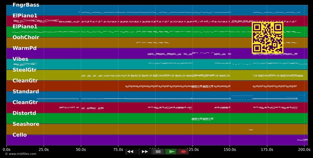Jump to the 50.0s time marker

click(x=81, y=149)
